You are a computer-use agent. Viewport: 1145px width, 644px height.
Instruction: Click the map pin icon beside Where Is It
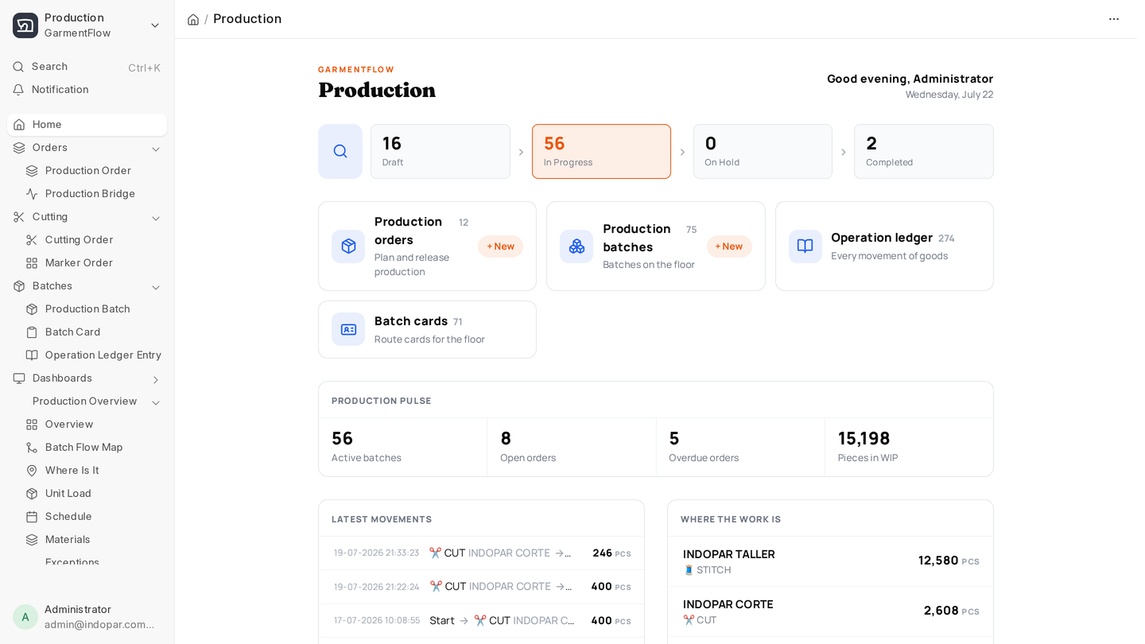(x=32, y=471)
